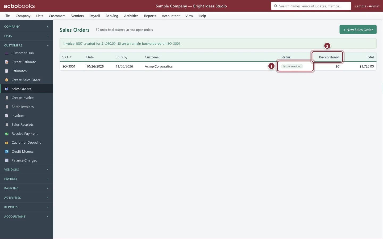Viewport: 383px width, 239px height.
Task: Open the Help menu
Action: tap(202, 16)
